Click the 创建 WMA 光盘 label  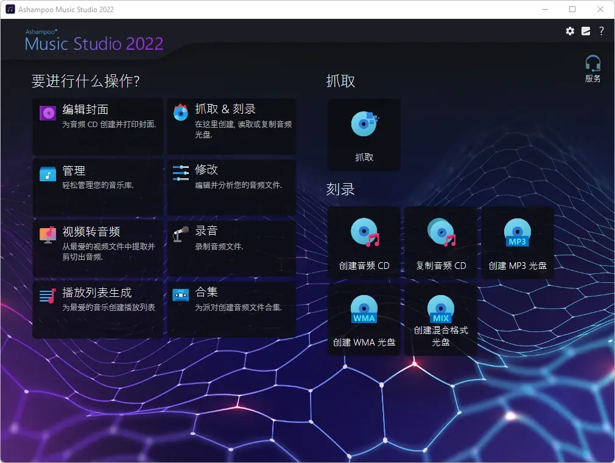pyautogui.click(x=364, y=343)
